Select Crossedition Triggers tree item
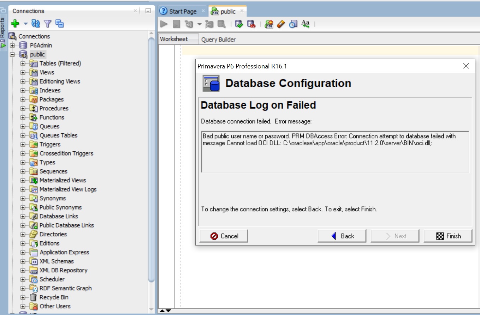 [66, 153]
